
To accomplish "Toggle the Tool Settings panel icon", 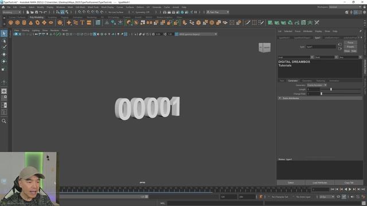I will pos(360,12).
